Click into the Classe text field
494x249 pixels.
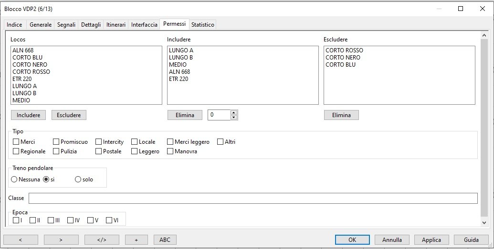[253, 198]
